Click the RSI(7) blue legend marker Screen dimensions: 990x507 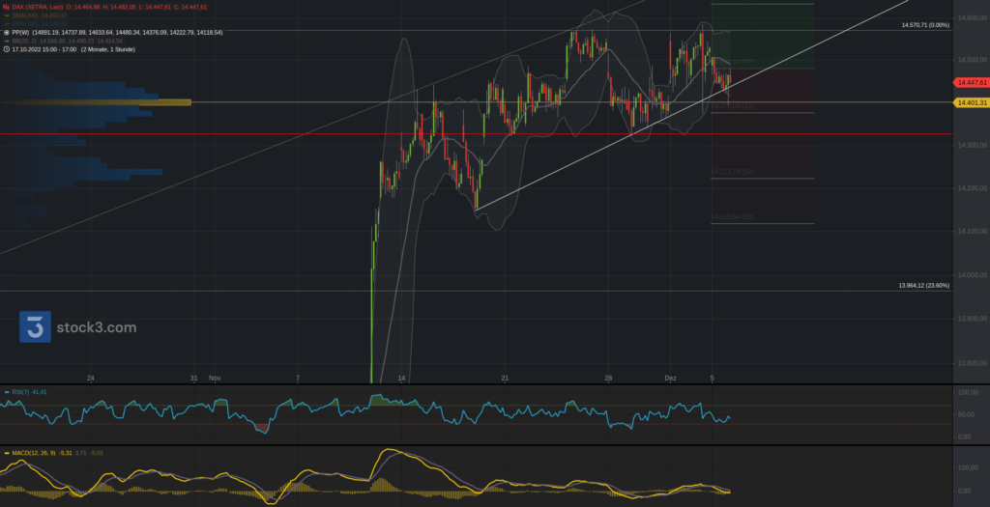pyautogui.click(x=6, y=392)
